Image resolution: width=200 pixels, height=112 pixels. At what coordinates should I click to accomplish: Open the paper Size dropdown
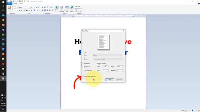107,55
